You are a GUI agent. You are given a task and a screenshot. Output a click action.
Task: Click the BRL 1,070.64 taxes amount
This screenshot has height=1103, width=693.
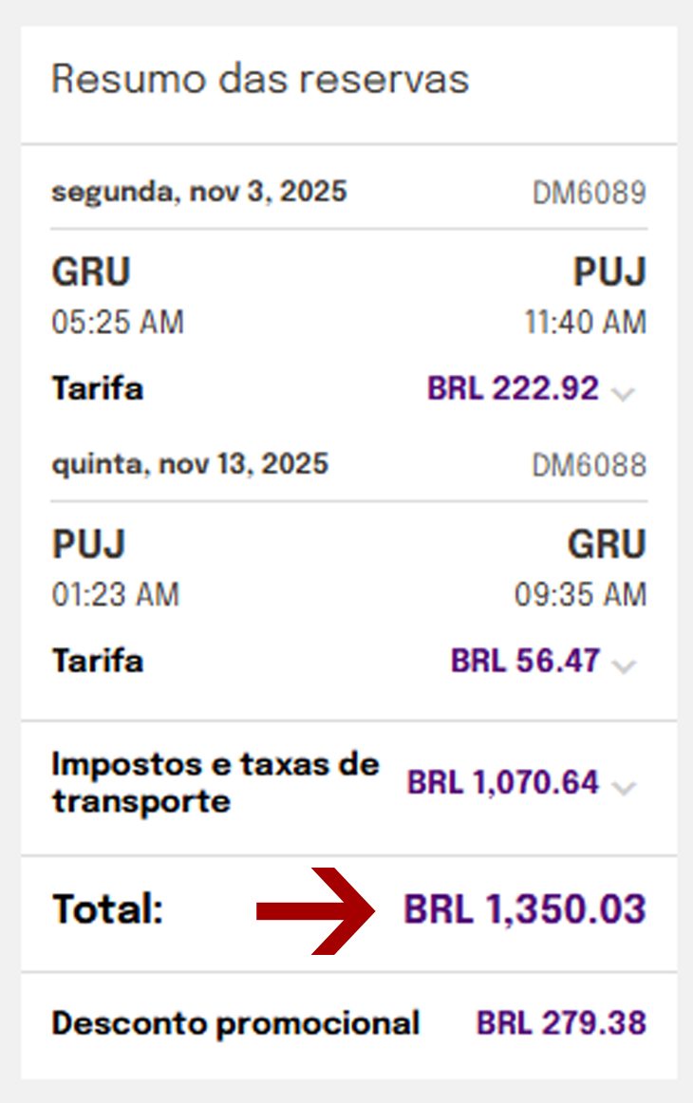(x=503, y=782)
